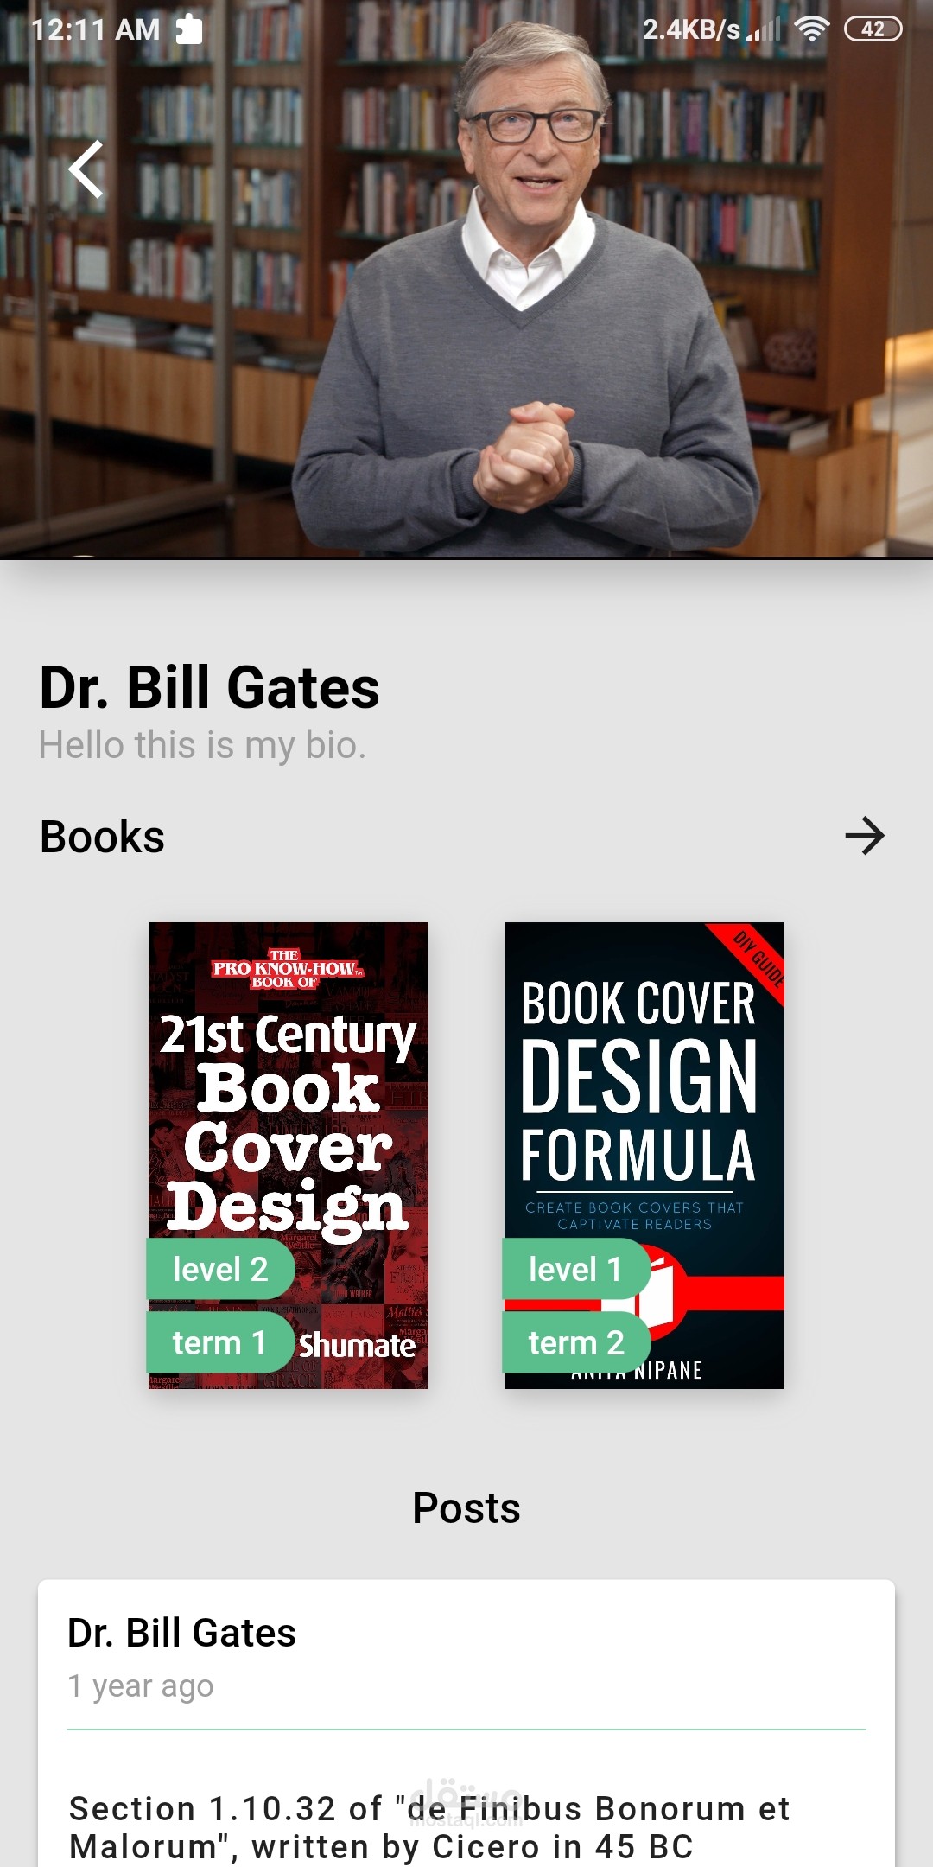Select the term 1 badge on first book

(221, 1342)
